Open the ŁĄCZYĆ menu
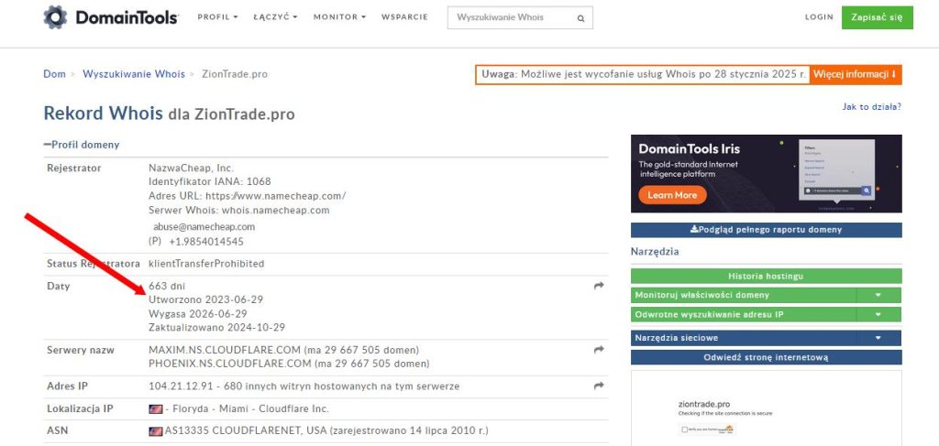This screenshot has width=939, height=446. pyautogui.click(x=275, y=17)
